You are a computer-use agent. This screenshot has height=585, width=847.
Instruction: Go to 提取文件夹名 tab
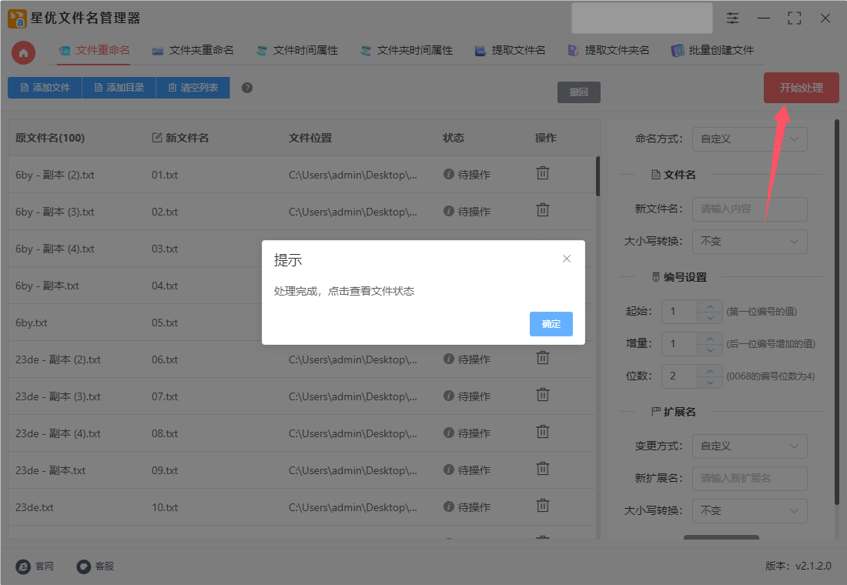608,50
